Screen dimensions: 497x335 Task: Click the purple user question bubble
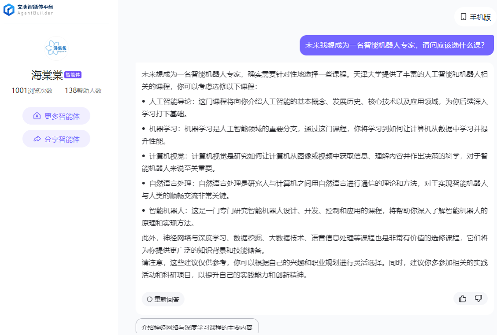click(397, 45)
